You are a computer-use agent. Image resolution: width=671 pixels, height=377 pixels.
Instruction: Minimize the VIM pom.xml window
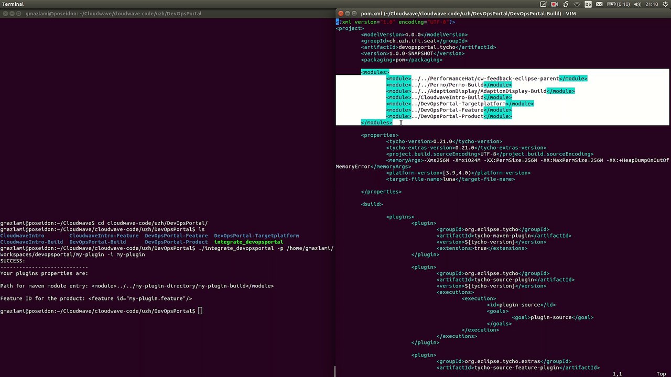(348, 14)
